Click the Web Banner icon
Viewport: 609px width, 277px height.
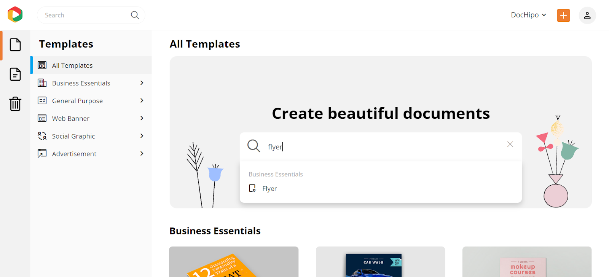pyautogui.click(x=42, y=118)
